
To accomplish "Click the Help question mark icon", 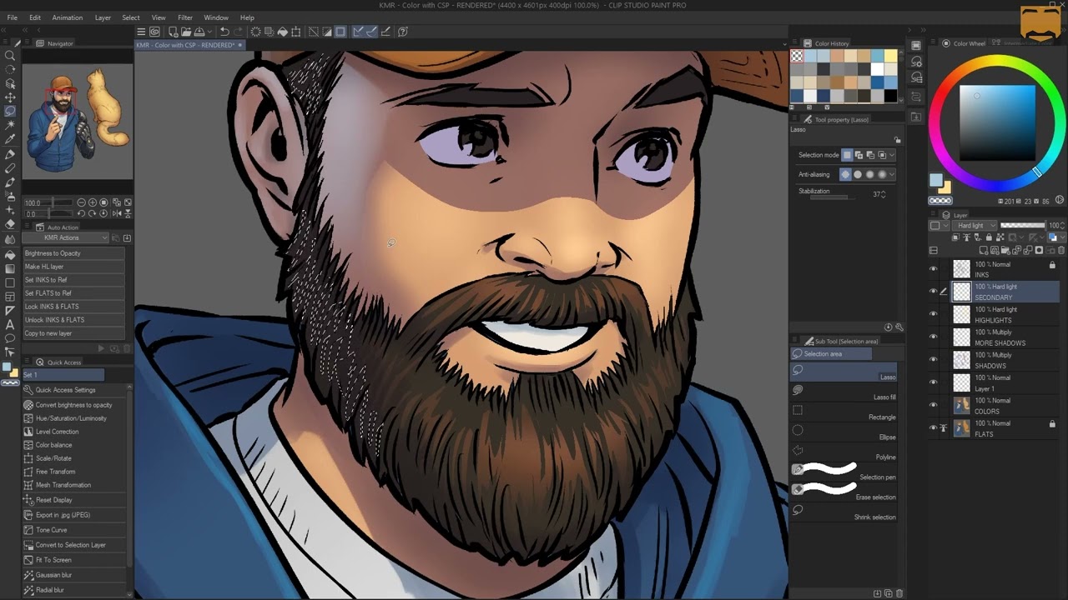I will click(x=403, y=32).
